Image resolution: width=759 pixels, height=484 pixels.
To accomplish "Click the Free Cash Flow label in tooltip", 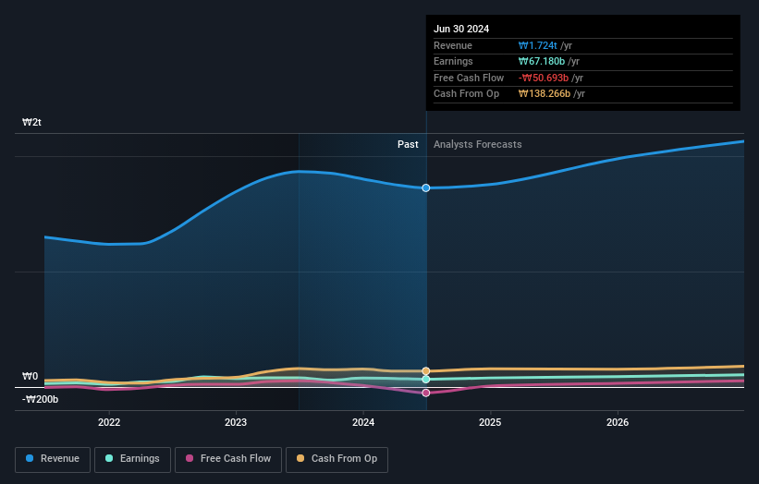I will pos(469,78).
